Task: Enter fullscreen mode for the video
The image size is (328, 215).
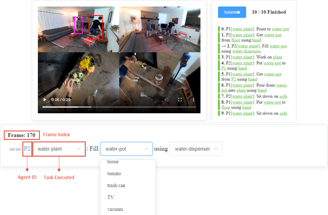Action: click(x=180, y=100)
